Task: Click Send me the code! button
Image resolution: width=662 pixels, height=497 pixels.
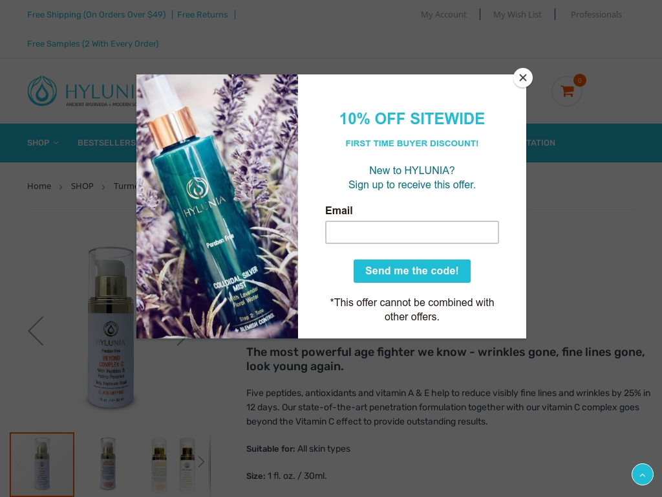Action: (412, 271)
